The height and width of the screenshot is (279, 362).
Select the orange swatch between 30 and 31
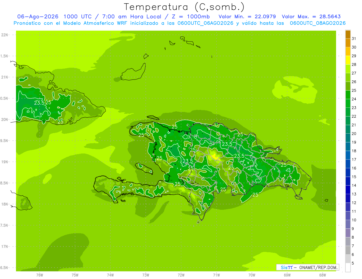(x=348, y=43)
